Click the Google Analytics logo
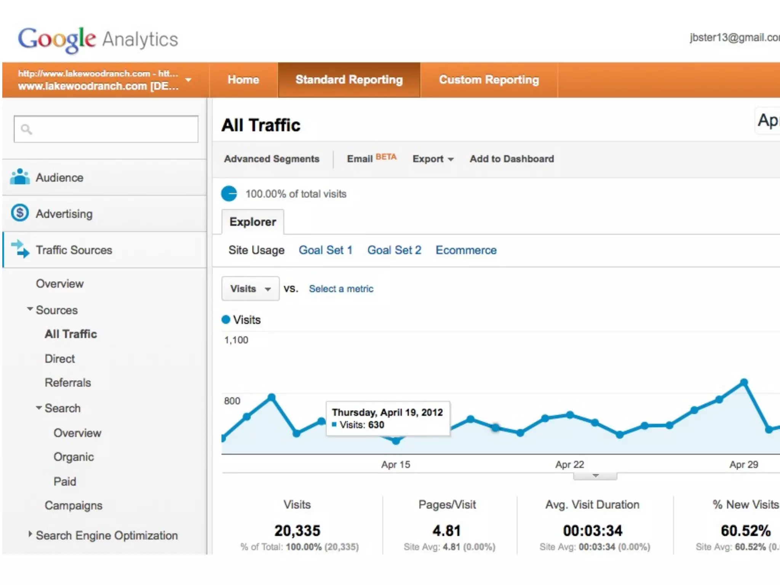 click(x=98, y=39)
